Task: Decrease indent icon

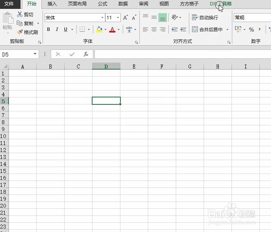Action: (175, 29)
